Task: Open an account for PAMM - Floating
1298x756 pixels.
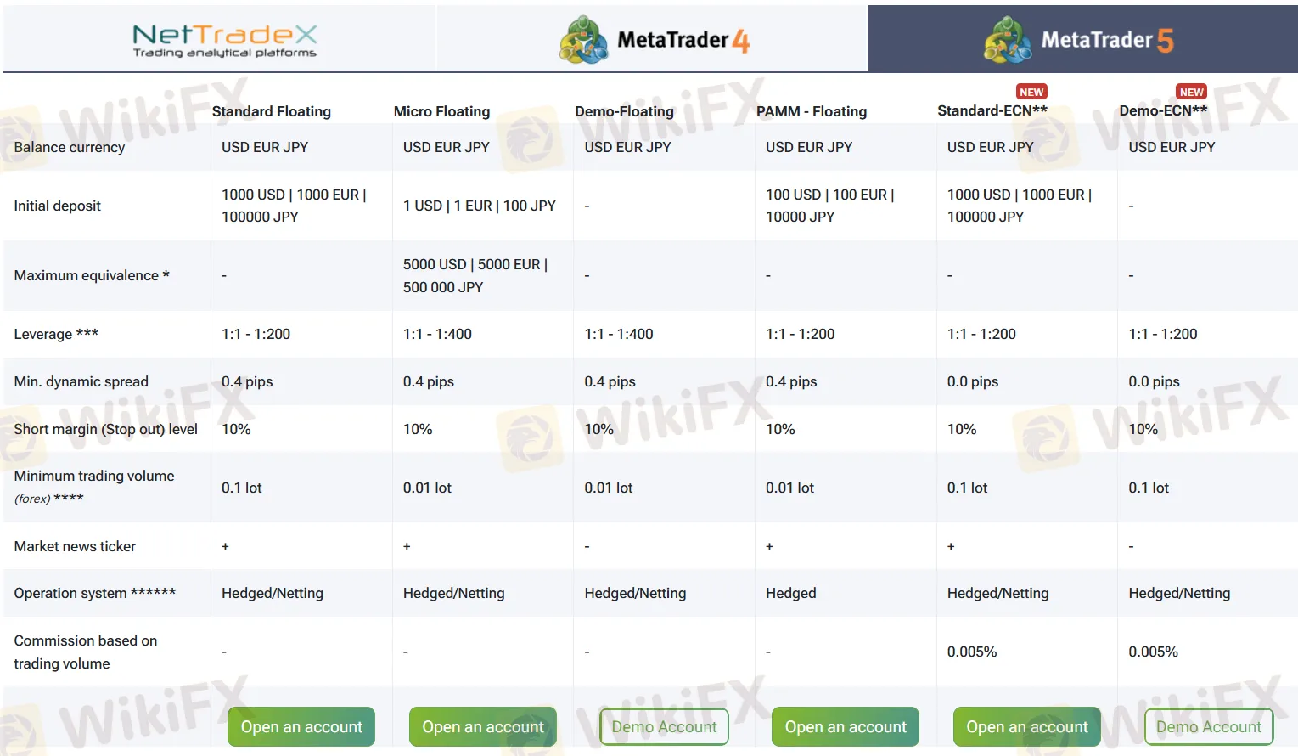Action: [846, 727]
